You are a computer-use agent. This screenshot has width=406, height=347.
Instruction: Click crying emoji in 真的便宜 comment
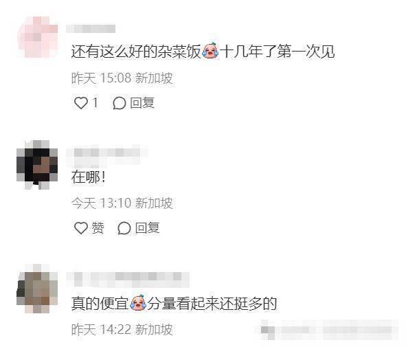click(138, 302)
